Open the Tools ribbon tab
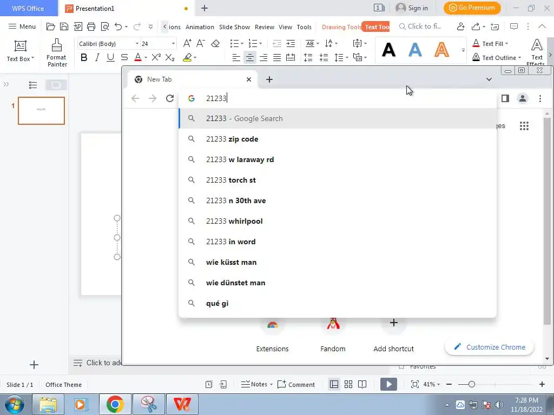The image size is (554, 415). (304, 27)
